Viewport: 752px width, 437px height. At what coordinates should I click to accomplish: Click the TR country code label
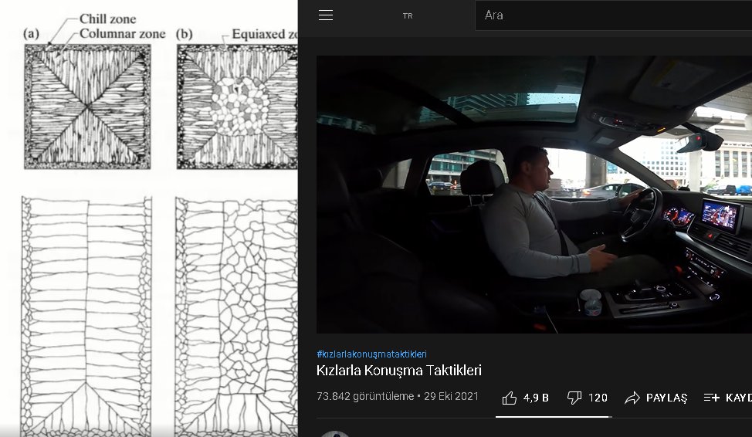(x=408, y=16)
